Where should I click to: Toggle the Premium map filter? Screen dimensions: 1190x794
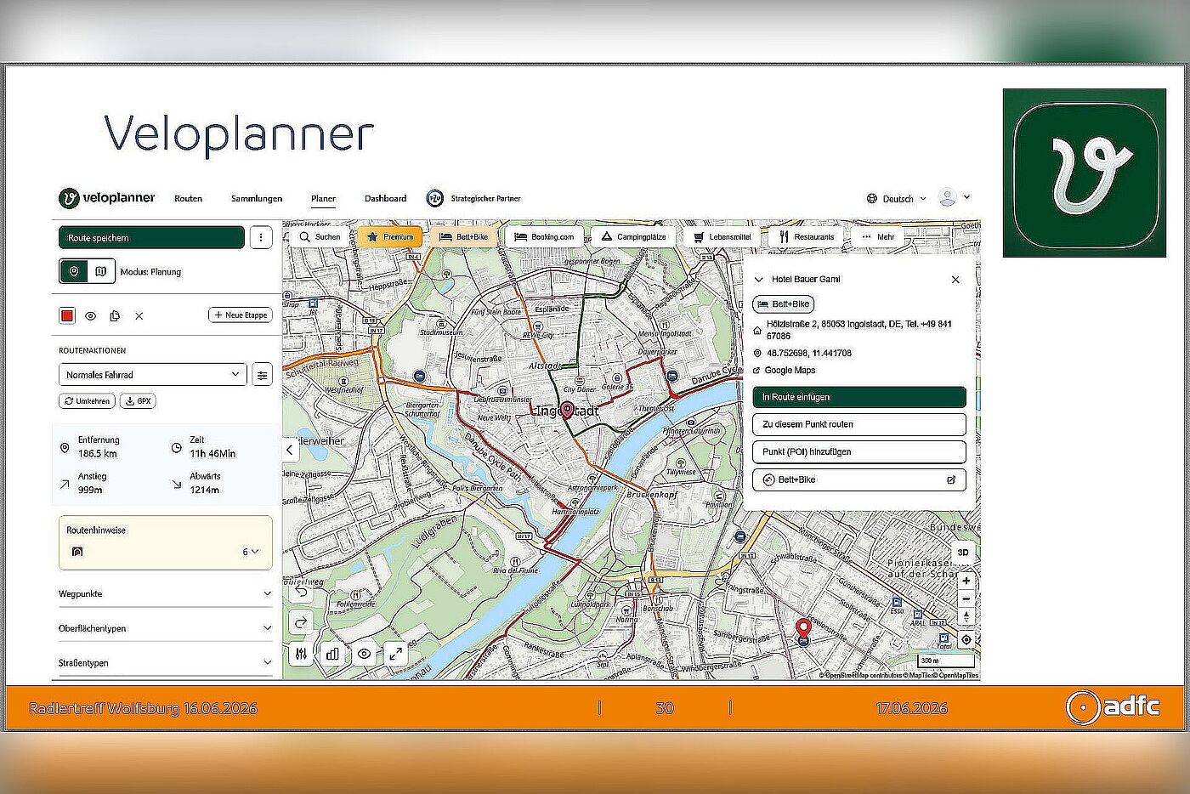pyautogui.click(x=389, y=236)
